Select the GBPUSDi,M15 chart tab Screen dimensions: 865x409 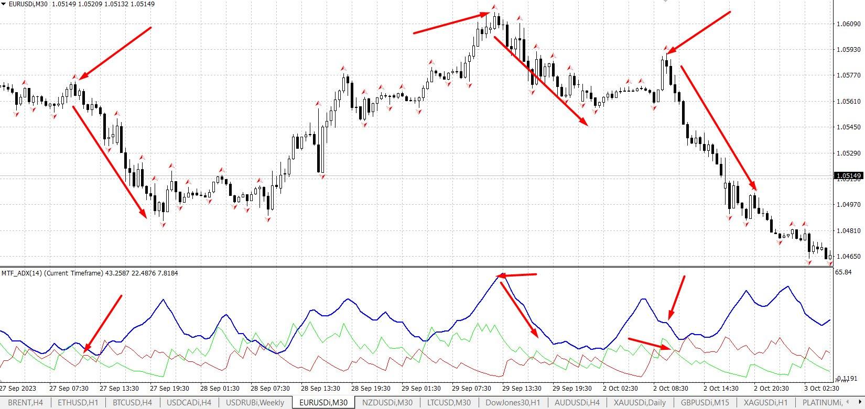point(705,403)
